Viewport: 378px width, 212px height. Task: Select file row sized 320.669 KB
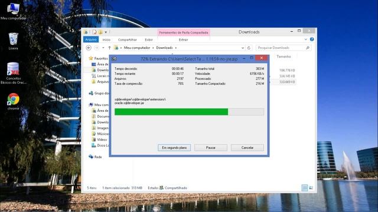(x=287, y=82)
